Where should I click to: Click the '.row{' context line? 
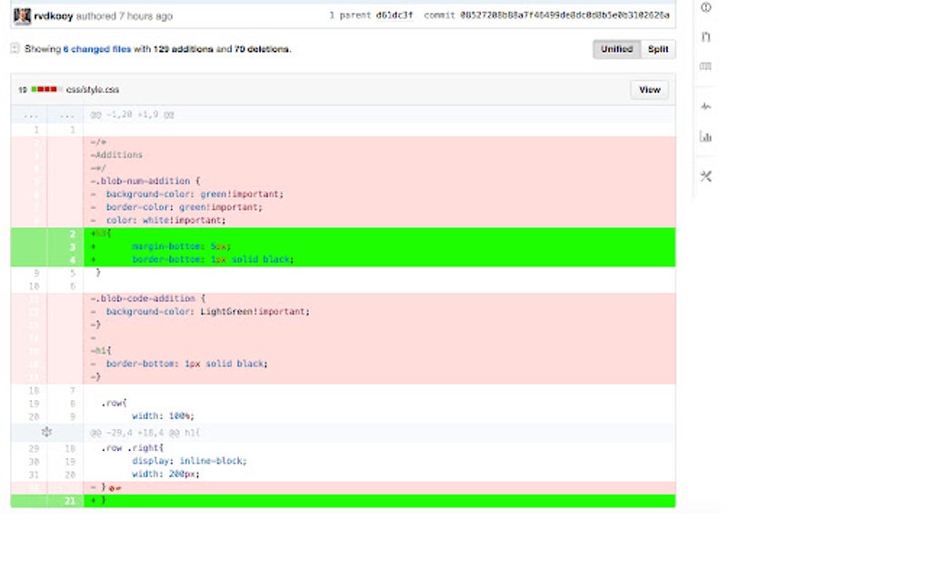(x=114, y=404)
